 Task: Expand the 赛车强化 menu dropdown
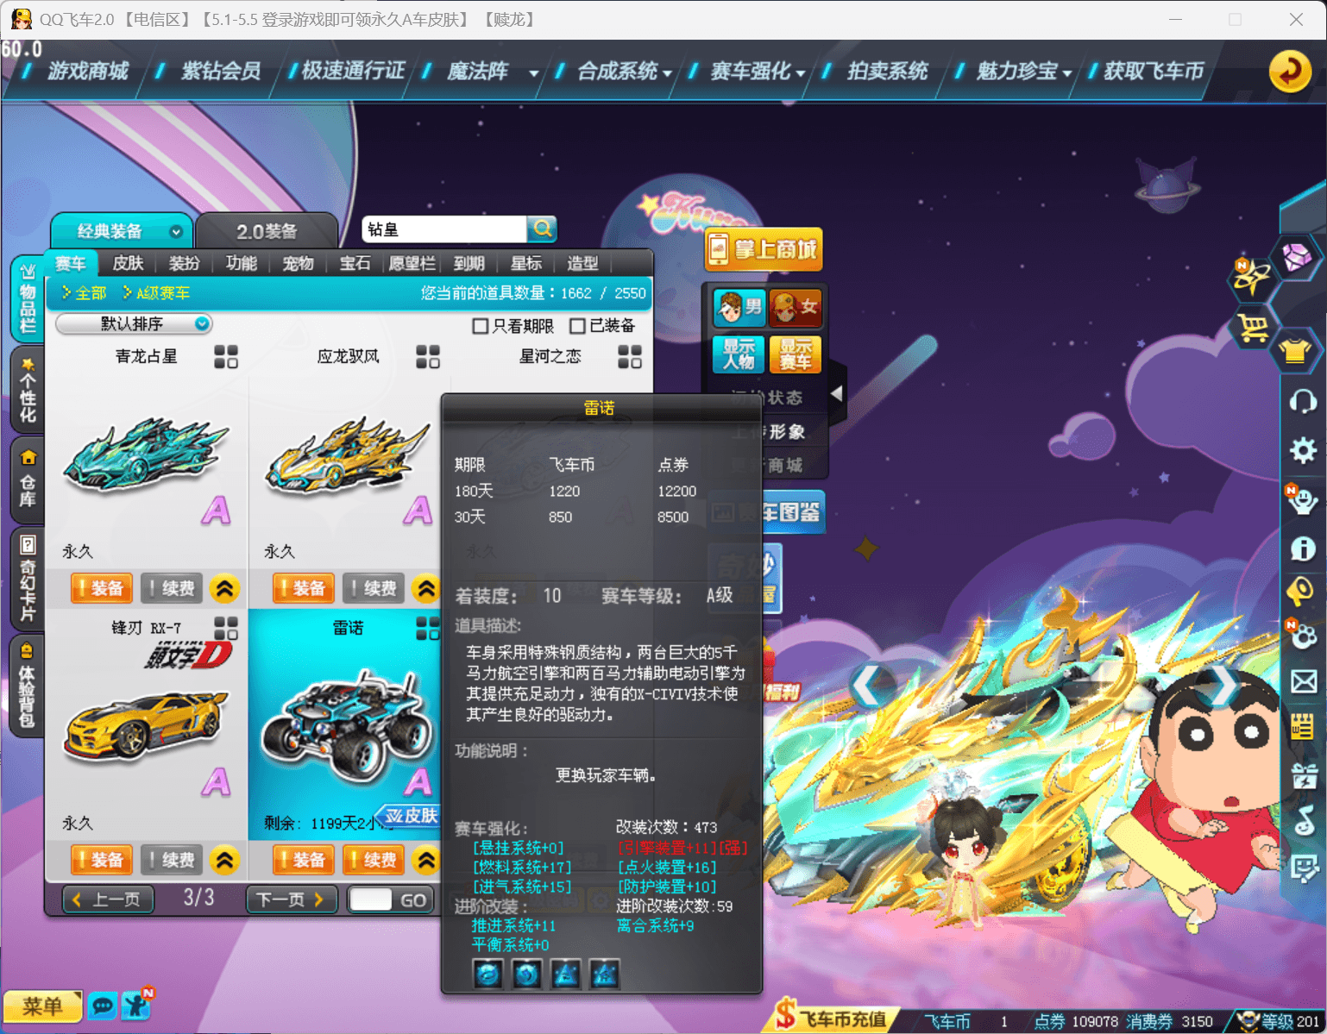[801, 73]
